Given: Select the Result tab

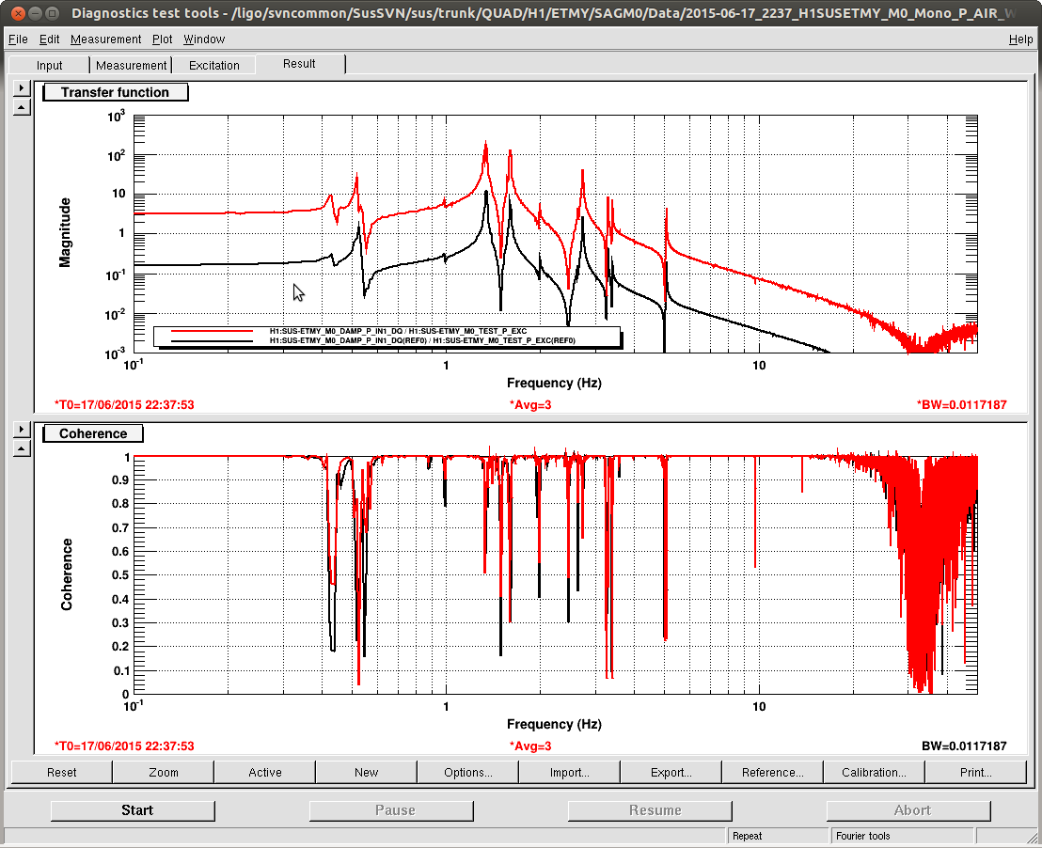Looking at the screenshot, I should tap(300, 64).
